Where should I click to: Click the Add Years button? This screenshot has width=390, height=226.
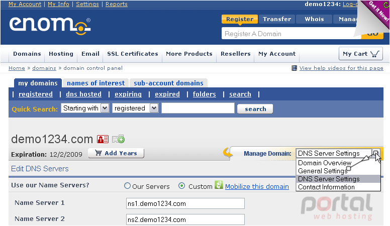116,153
